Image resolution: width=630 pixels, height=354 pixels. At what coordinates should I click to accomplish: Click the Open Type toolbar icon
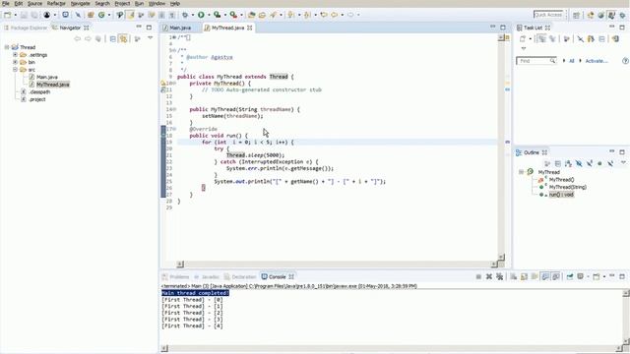252,15
